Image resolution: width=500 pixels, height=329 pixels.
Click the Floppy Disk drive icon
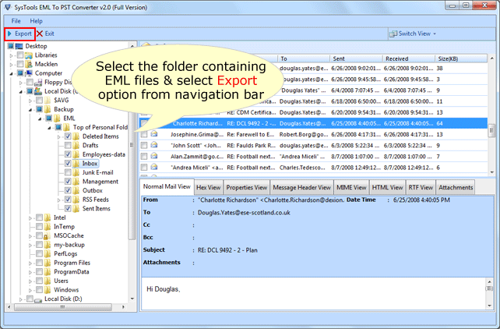coord(38,83)
